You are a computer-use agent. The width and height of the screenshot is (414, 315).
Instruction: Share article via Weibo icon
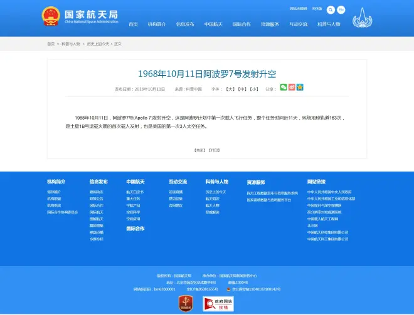[x=292, y=88]
